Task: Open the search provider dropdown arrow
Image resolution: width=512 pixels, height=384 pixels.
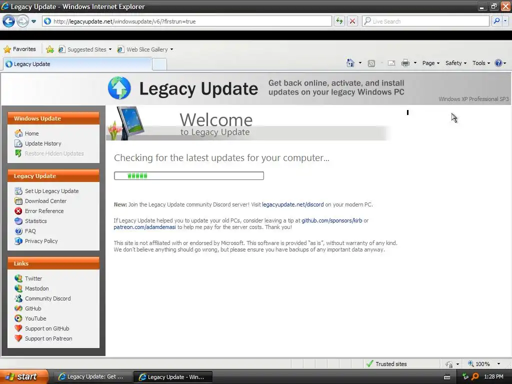Action: tap(505, 21)
